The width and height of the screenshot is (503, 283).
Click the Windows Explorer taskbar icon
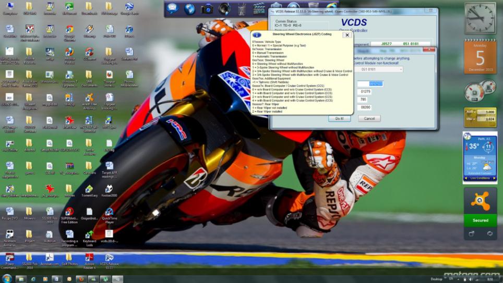21,279
